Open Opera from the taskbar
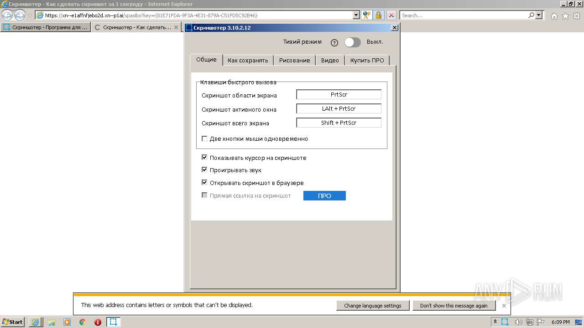This screenshot has width=584, height=328. [98, 322]
